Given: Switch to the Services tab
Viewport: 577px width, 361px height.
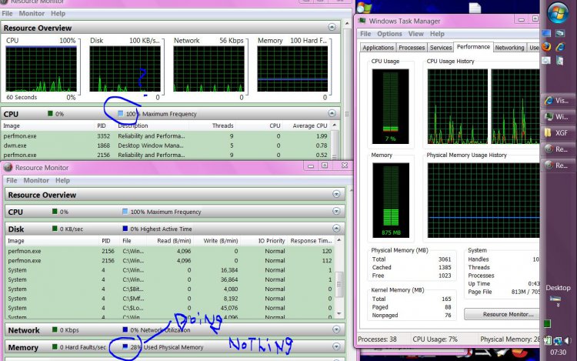Looking at the screenshot, I should (x=441, y=48).
